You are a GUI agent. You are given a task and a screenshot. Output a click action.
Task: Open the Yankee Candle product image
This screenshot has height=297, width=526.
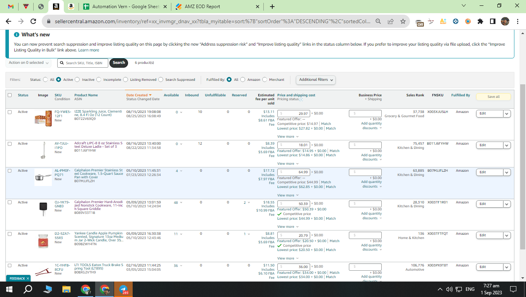coord(43,241)
